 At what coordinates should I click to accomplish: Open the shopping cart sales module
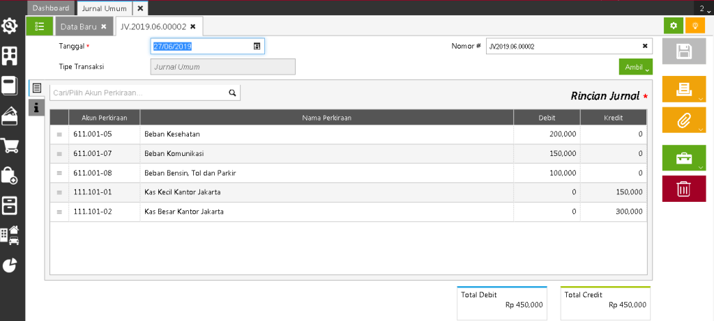[10, 145]
